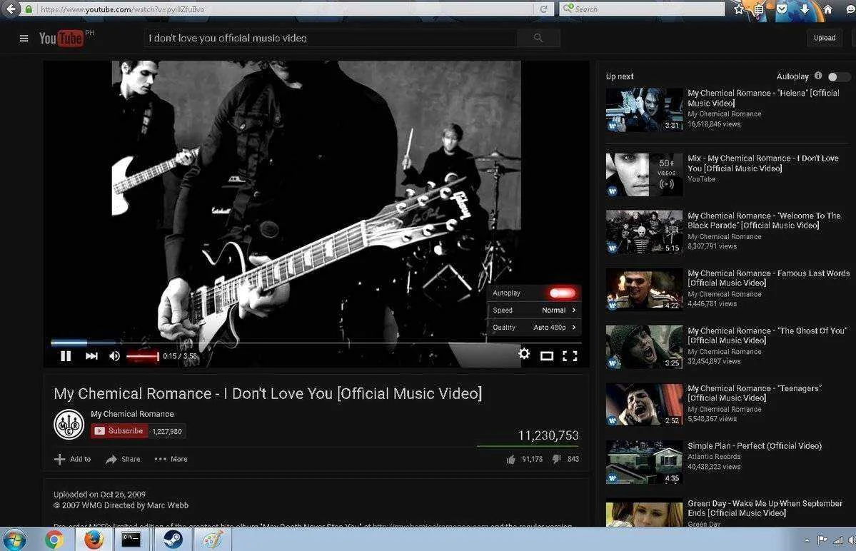Click the YouTube search input field
This screenshot has height=551, width=856.
click(x=331, y=38)
